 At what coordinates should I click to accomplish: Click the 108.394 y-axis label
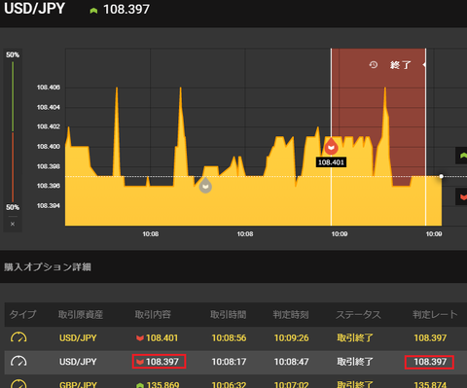click(49, 206)
